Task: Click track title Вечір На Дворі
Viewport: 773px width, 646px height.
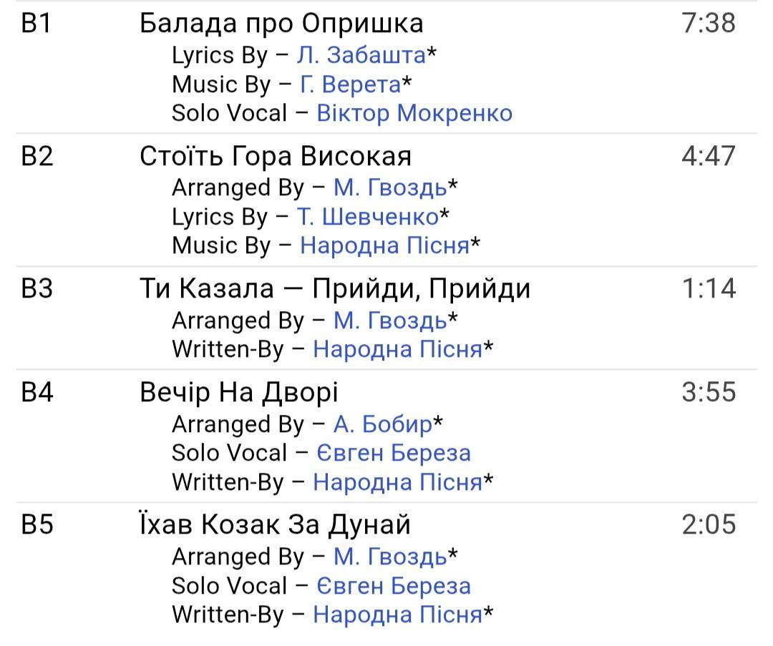Action: click(x=238, y=392)
